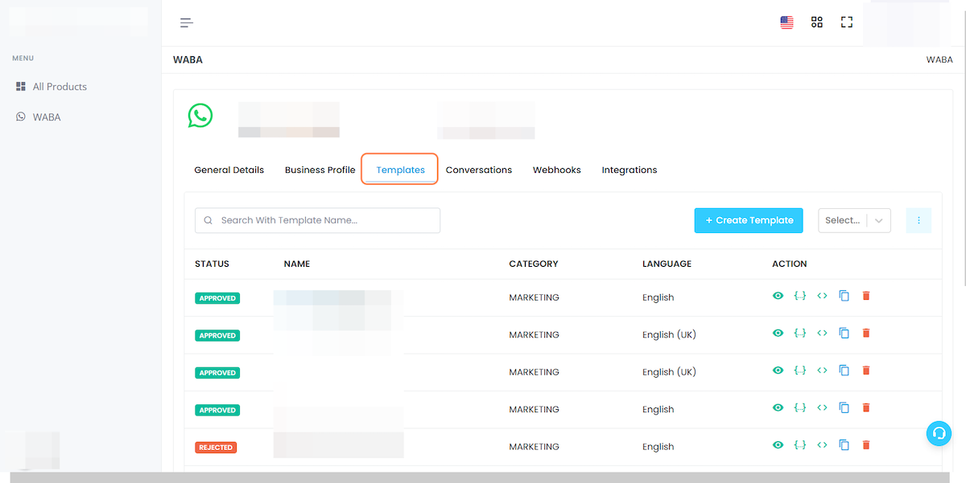Toggle fullscreen mode icon

[x=847, y=23]
